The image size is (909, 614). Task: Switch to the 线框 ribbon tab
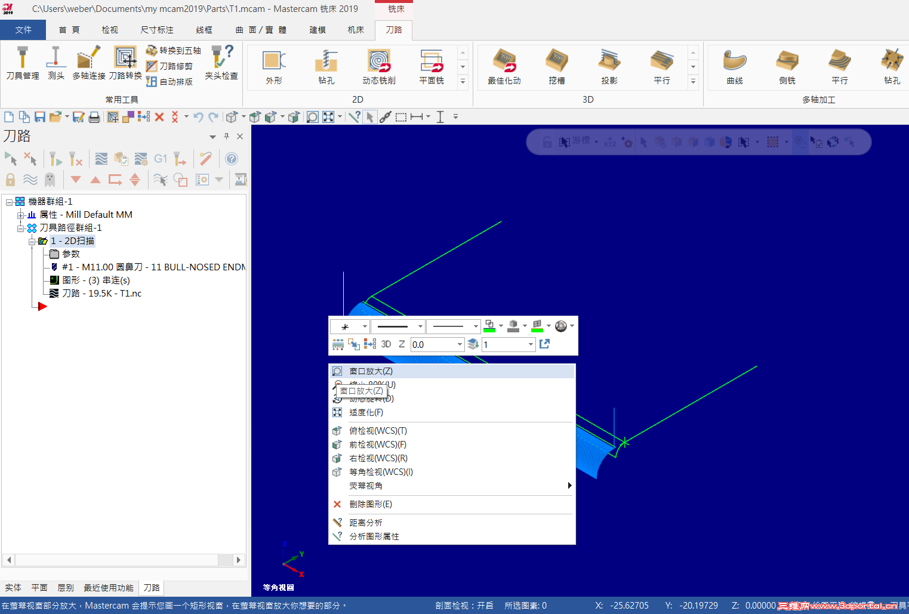point(204,30)
